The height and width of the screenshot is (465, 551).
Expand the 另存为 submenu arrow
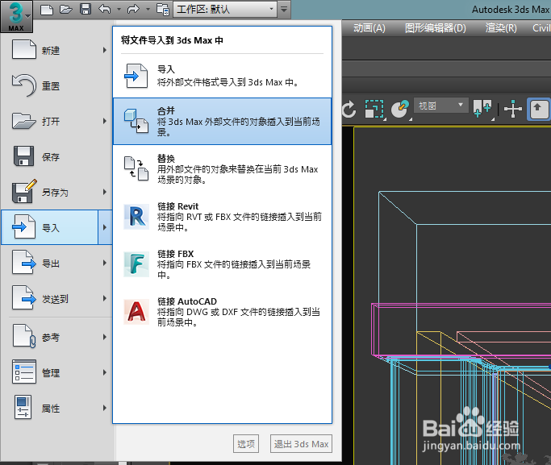105,192
